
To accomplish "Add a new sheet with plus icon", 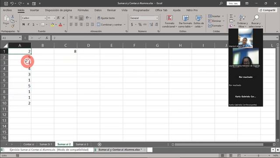I will pos(99,144).
